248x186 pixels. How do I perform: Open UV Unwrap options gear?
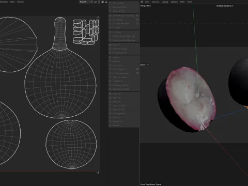click(x=137, y=20)
